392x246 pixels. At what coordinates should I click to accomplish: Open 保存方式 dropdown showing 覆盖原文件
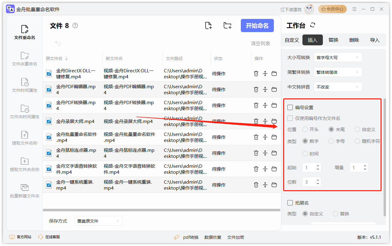(99, 221)
